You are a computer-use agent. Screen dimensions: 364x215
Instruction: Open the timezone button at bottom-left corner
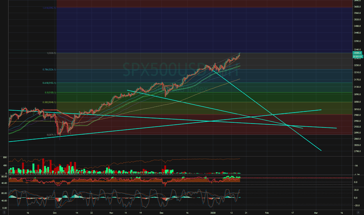point(4,213)
